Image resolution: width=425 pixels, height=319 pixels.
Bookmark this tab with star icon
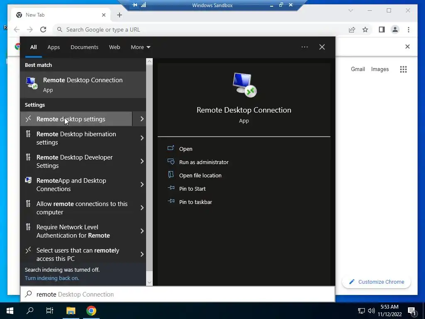tap(365, 29)
